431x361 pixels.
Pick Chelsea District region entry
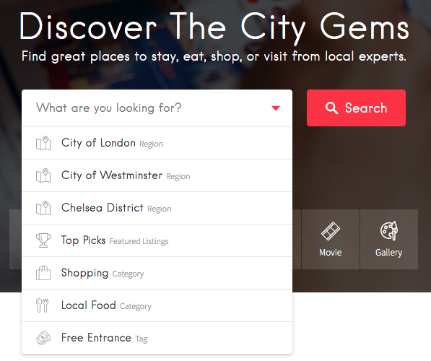[x=157, y=208]
